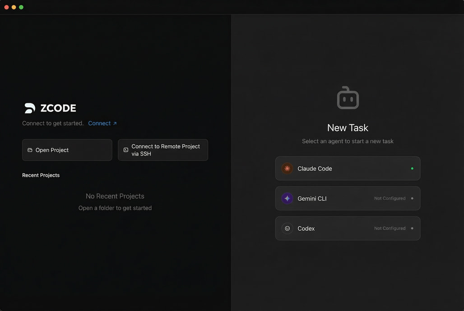Click Not Configured on Gemini CLI row
The image size is (464, 311).
coord(390,198)
